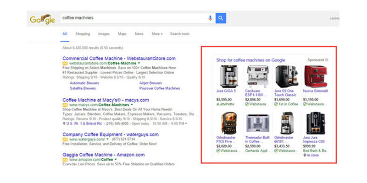Open the Jura S9 One Touch product image
The width and height of the screenshot is (367, 183).
tap(287, 76)
